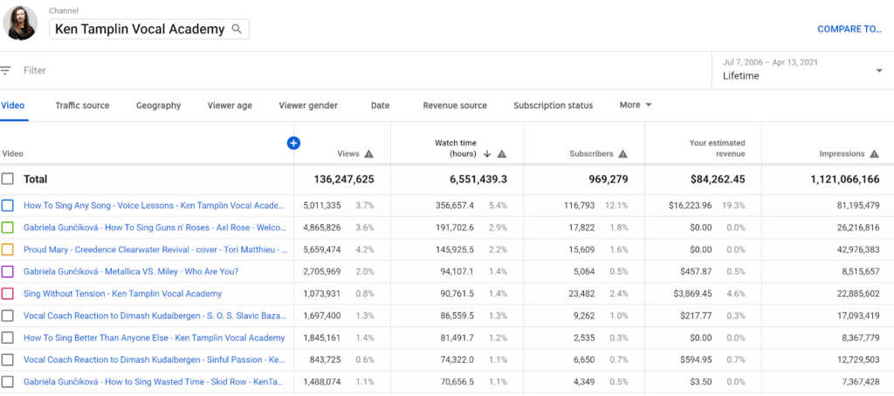Click the Subscribers warning triangle icon
This screenshot has height=396, width=894.
(x=622, y=154)
